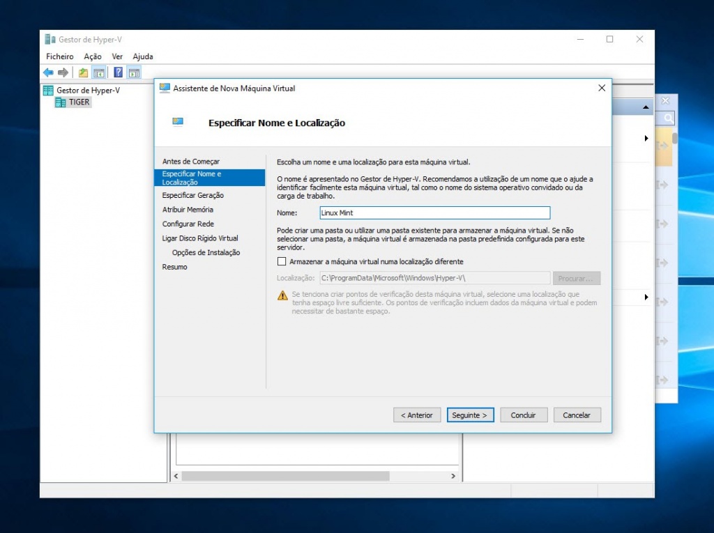Click the 'Seguinte >' button
The image size is (714, 533).
point(470,415)
